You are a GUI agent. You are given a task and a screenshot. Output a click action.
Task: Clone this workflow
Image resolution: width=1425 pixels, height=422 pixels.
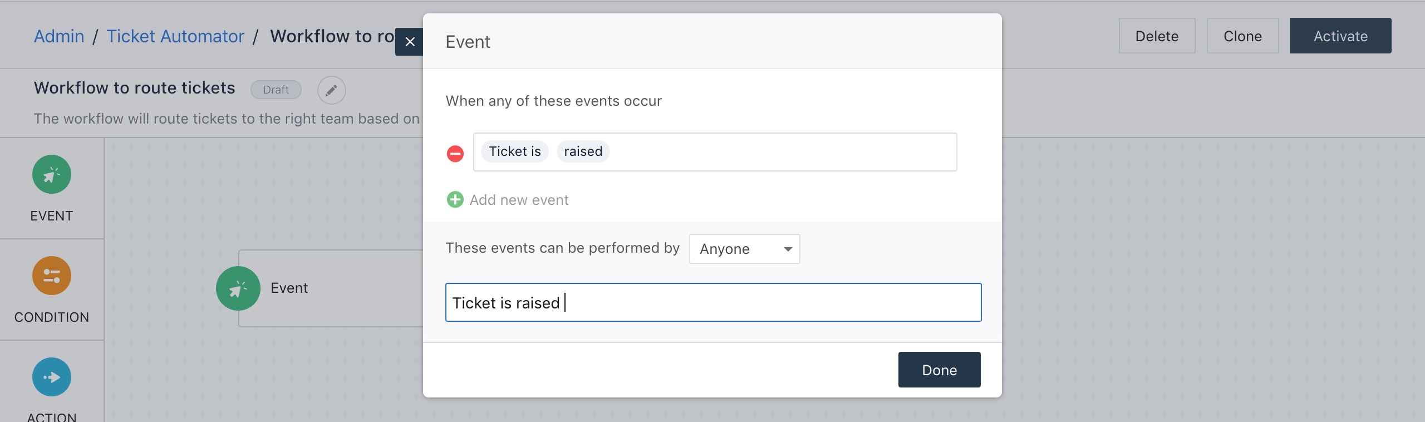point(1242,36)
